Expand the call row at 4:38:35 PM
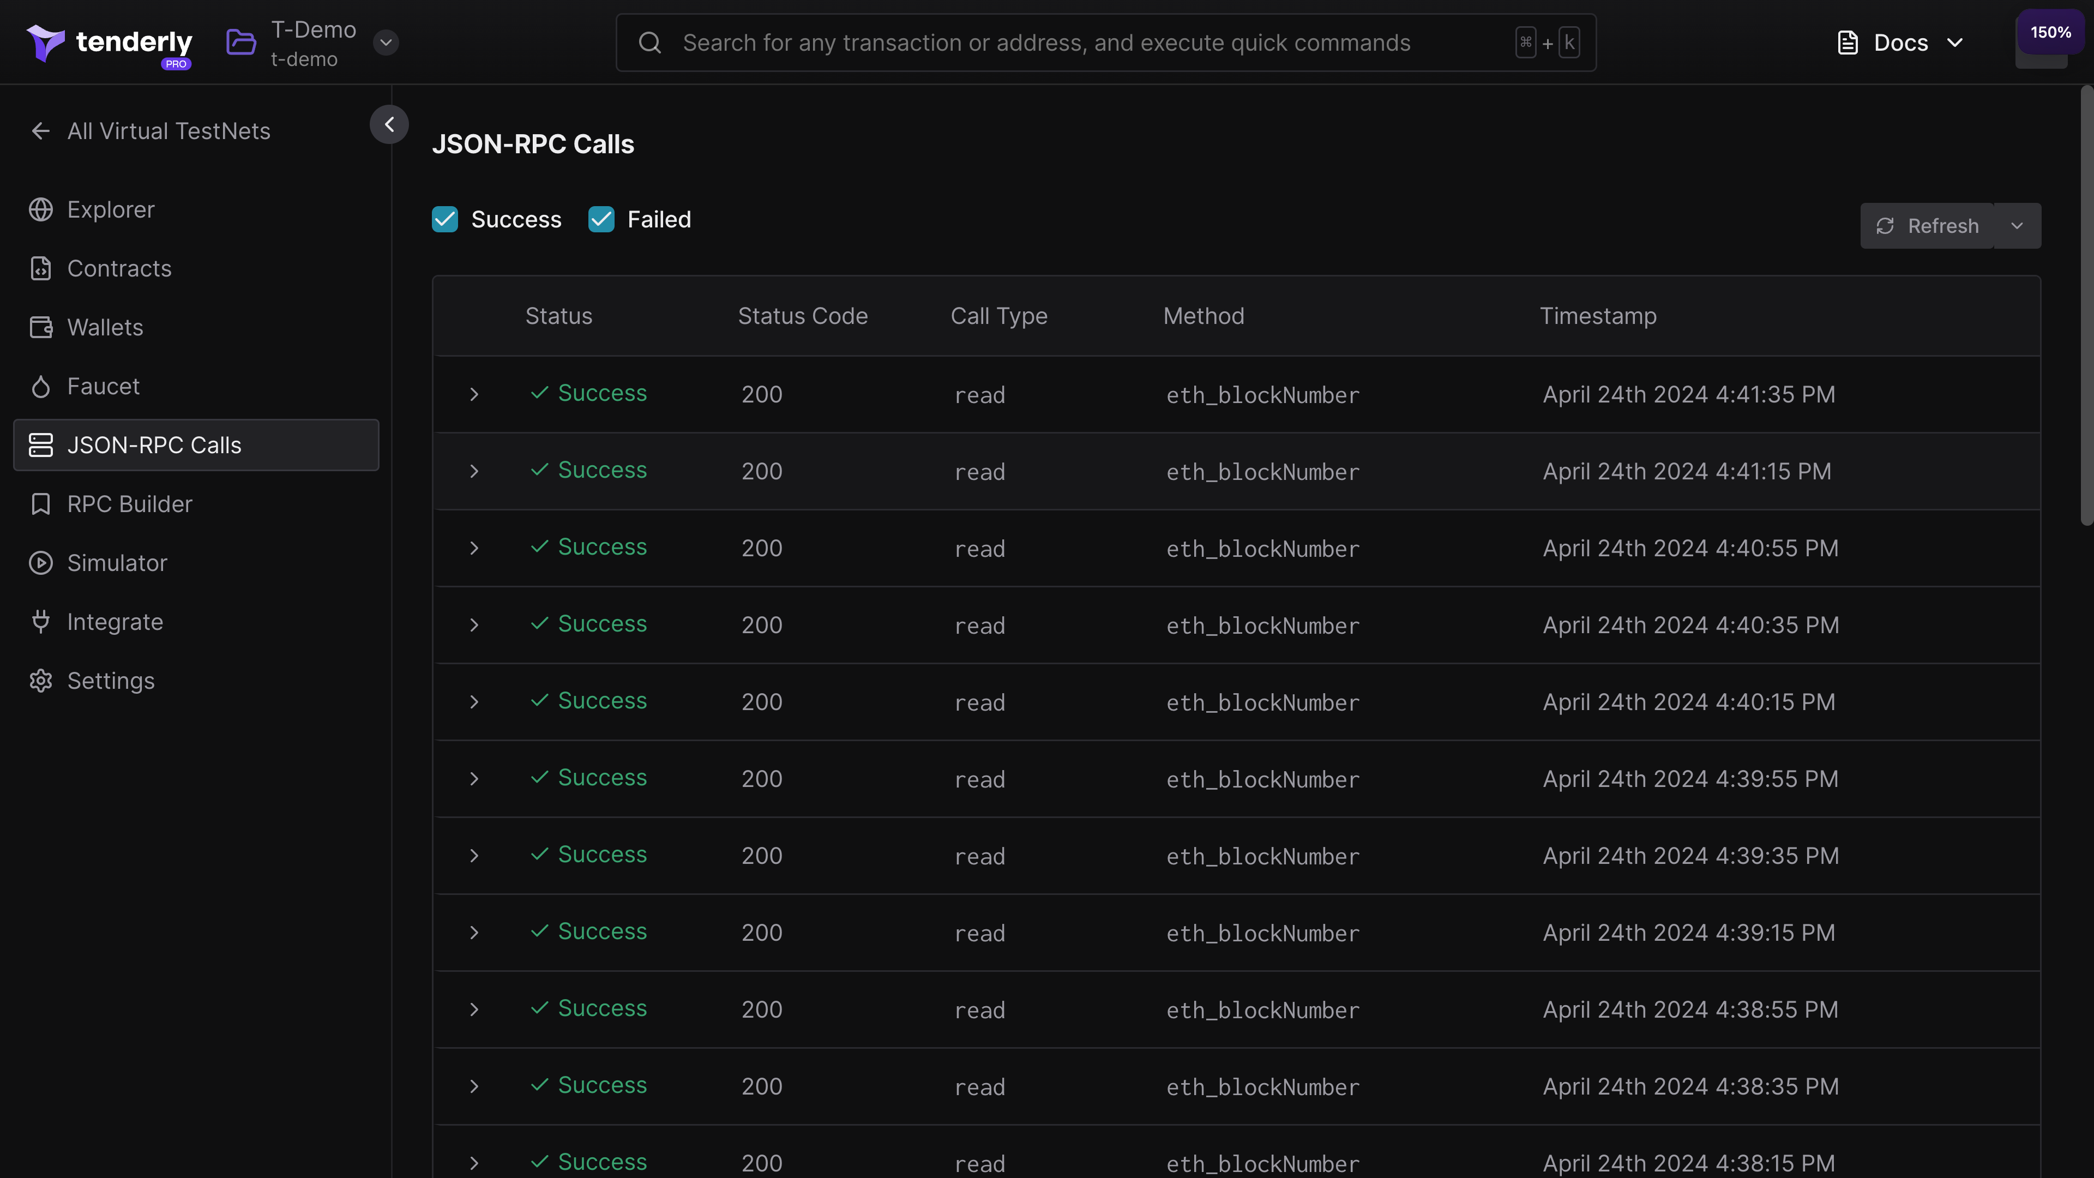The width and height of the screenshot is (2094, 1178). point(474,1087)
